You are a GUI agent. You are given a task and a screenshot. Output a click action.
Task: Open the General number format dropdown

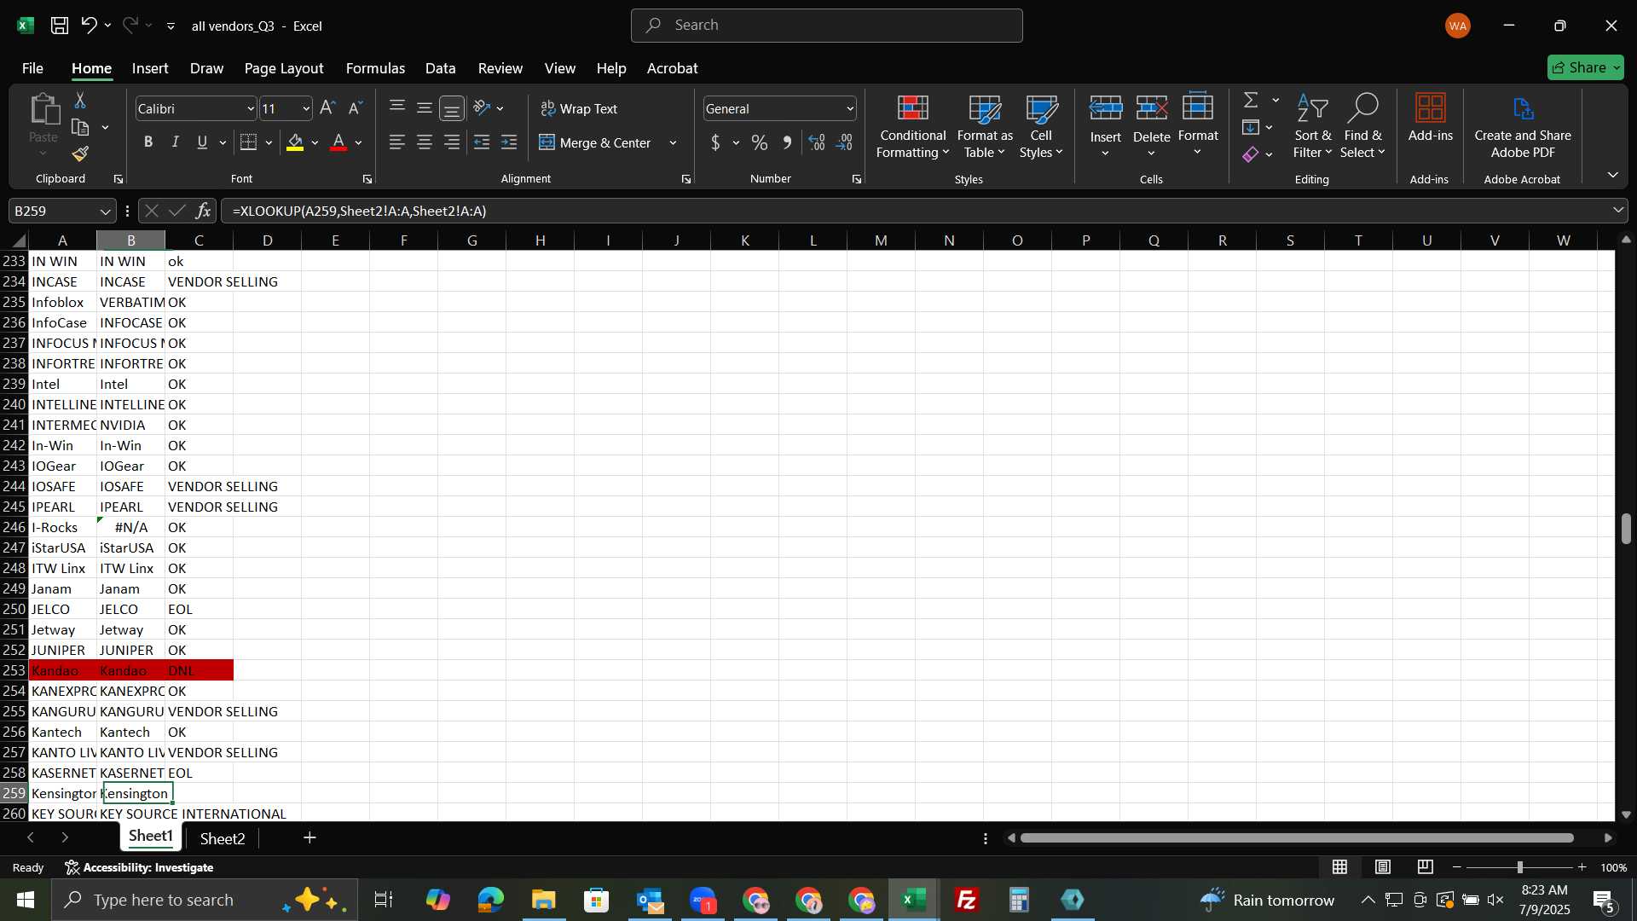coord(850,109)
